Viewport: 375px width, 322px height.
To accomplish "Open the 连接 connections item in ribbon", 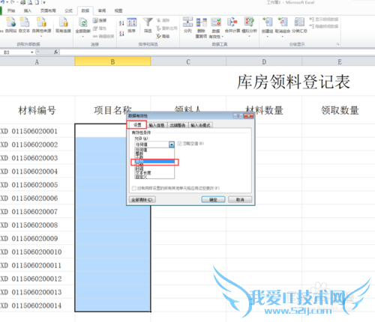I will [x=100, y=20].
